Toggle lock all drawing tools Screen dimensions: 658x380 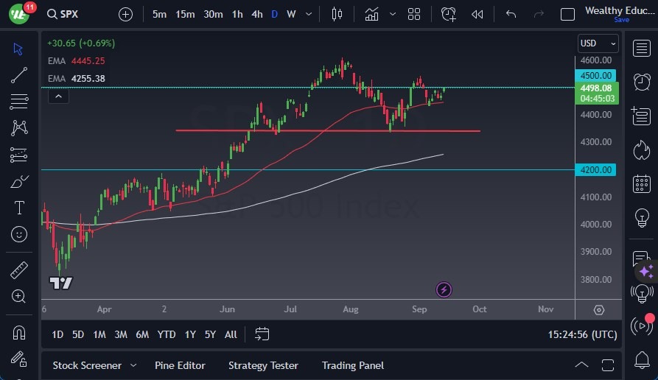(x=19, y=359)
